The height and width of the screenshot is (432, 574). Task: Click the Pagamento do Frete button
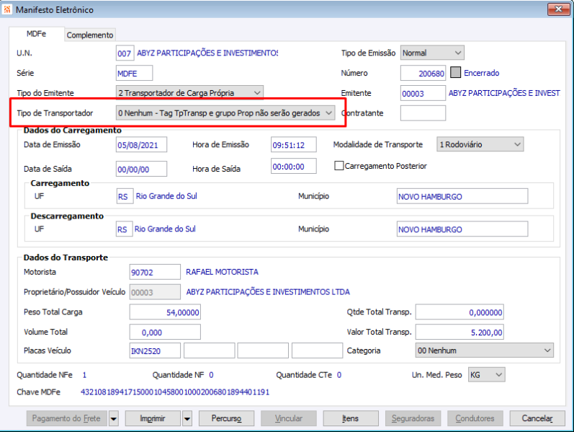(x=66, y=418)
